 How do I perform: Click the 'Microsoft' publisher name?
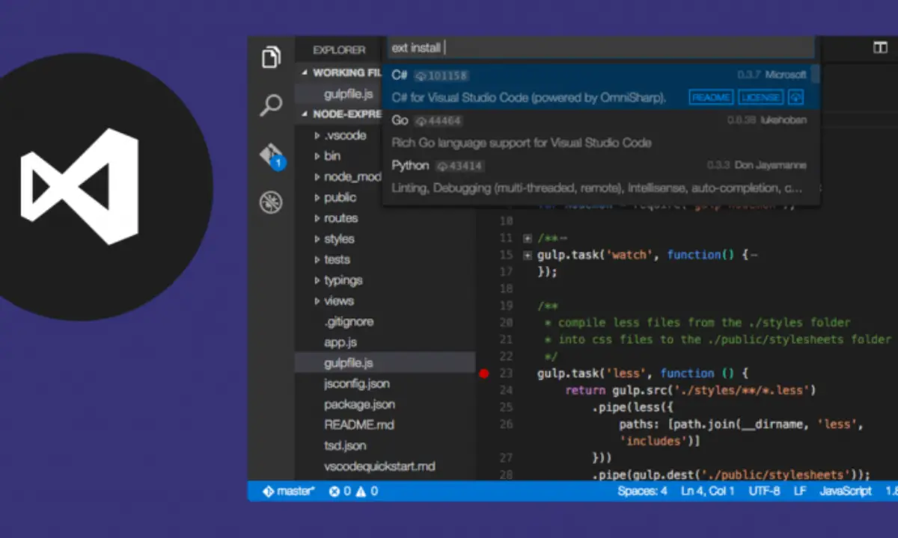click(x=786, y=75)
